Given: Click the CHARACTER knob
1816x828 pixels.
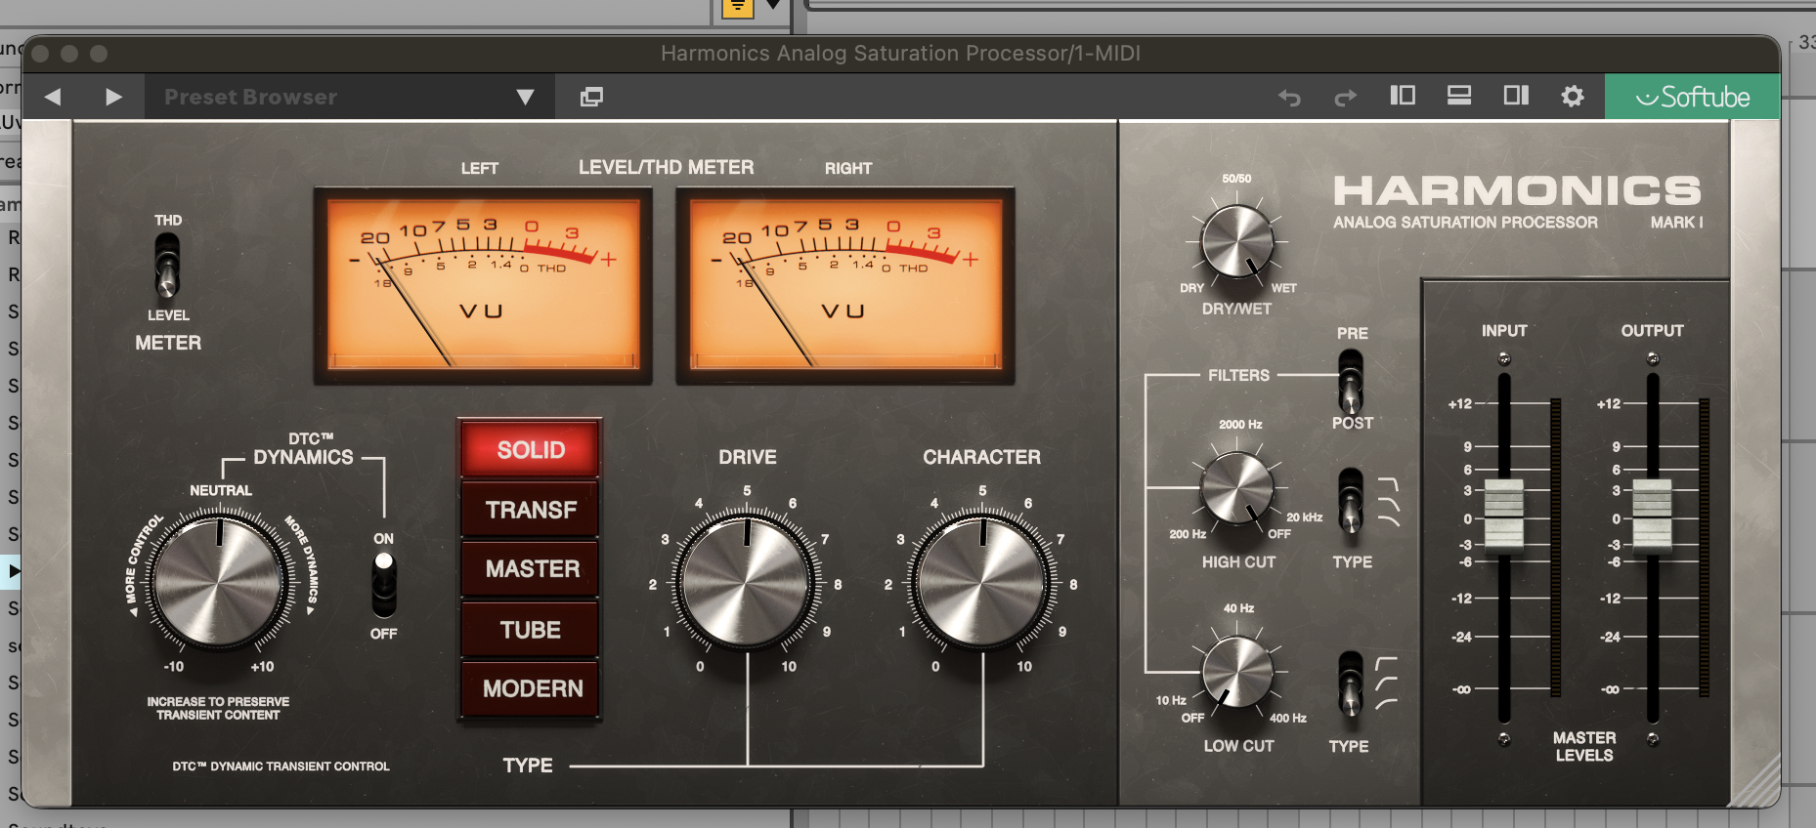Looking at the screenshot, I should point(982,582).
